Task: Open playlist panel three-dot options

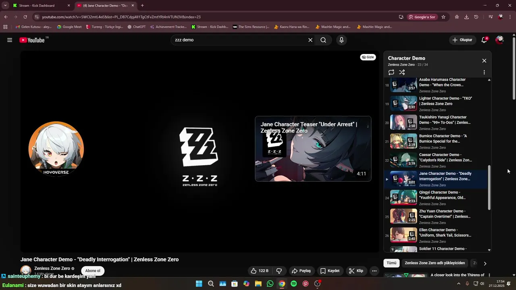Action: coord(484,72)
